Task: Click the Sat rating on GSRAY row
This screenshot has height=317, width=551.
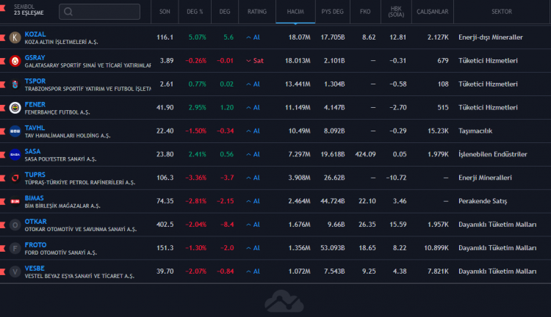Action: (255, 61)
